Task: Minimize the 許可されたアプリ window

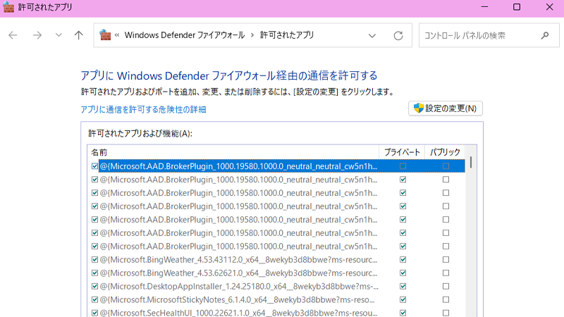Action: click(x=484, y=7)
